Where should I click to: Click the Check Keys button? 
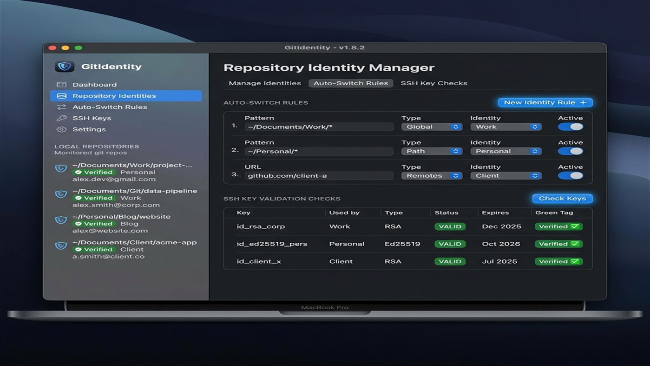pos(562,199)
